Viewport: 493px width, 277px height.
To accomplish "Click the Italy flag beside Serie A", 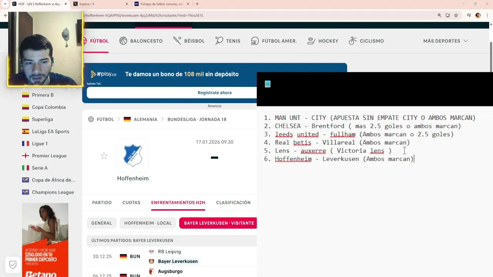I will tap(25, 168).
